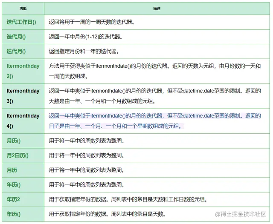Open the green Itermonthday 2() link
Image resolution: width=273 pixels, height=224 pixels.
click(23, 71)
